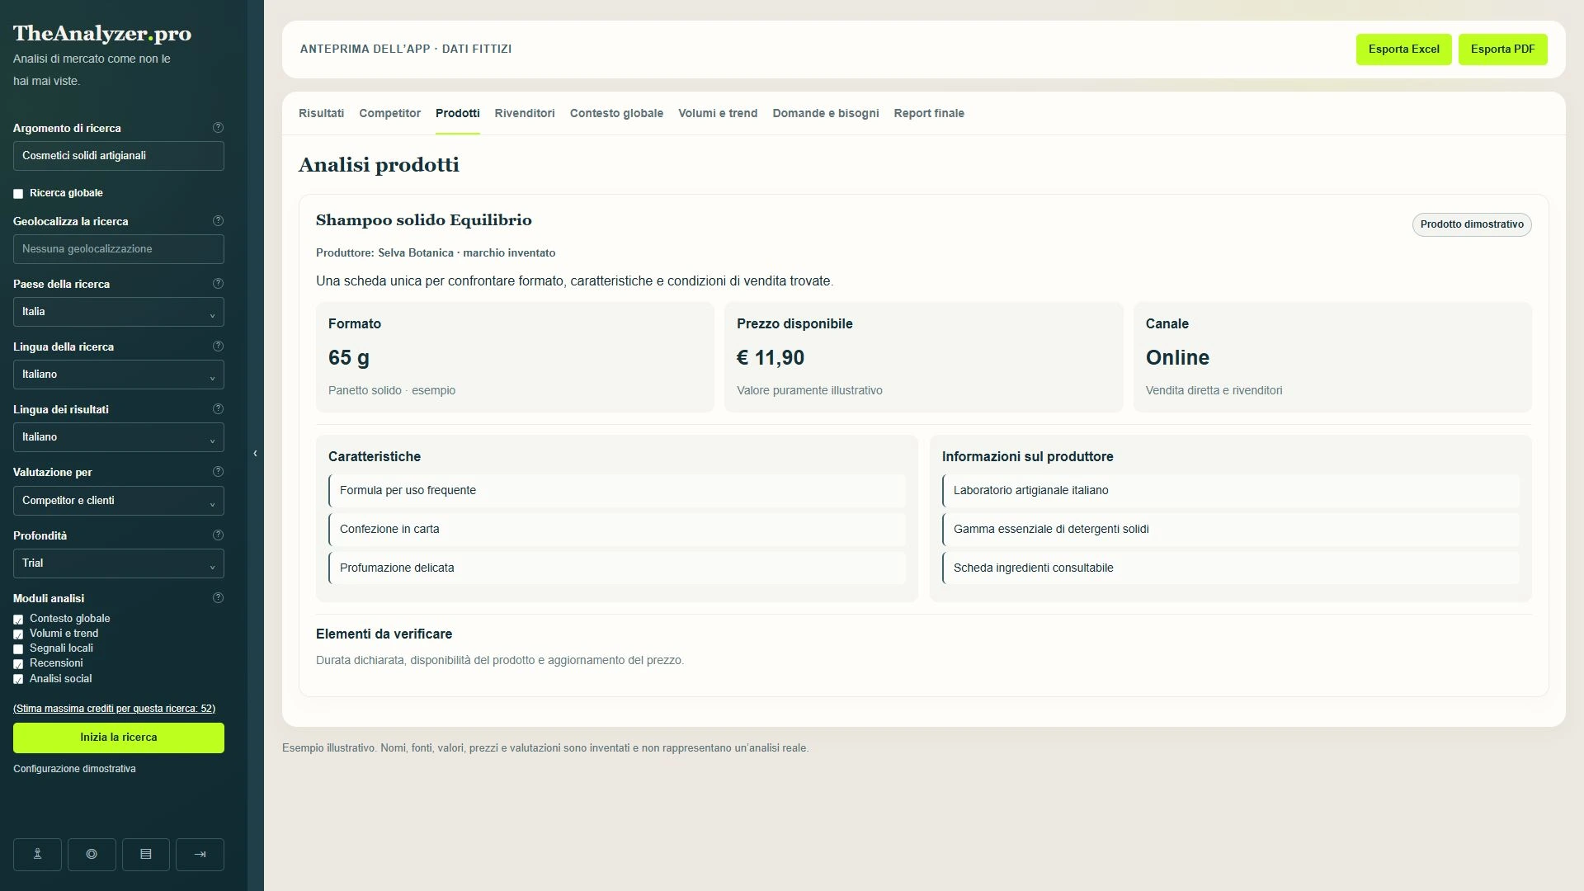
Task: Open the Lingua dei risultati dropdown
Action: 119,437
